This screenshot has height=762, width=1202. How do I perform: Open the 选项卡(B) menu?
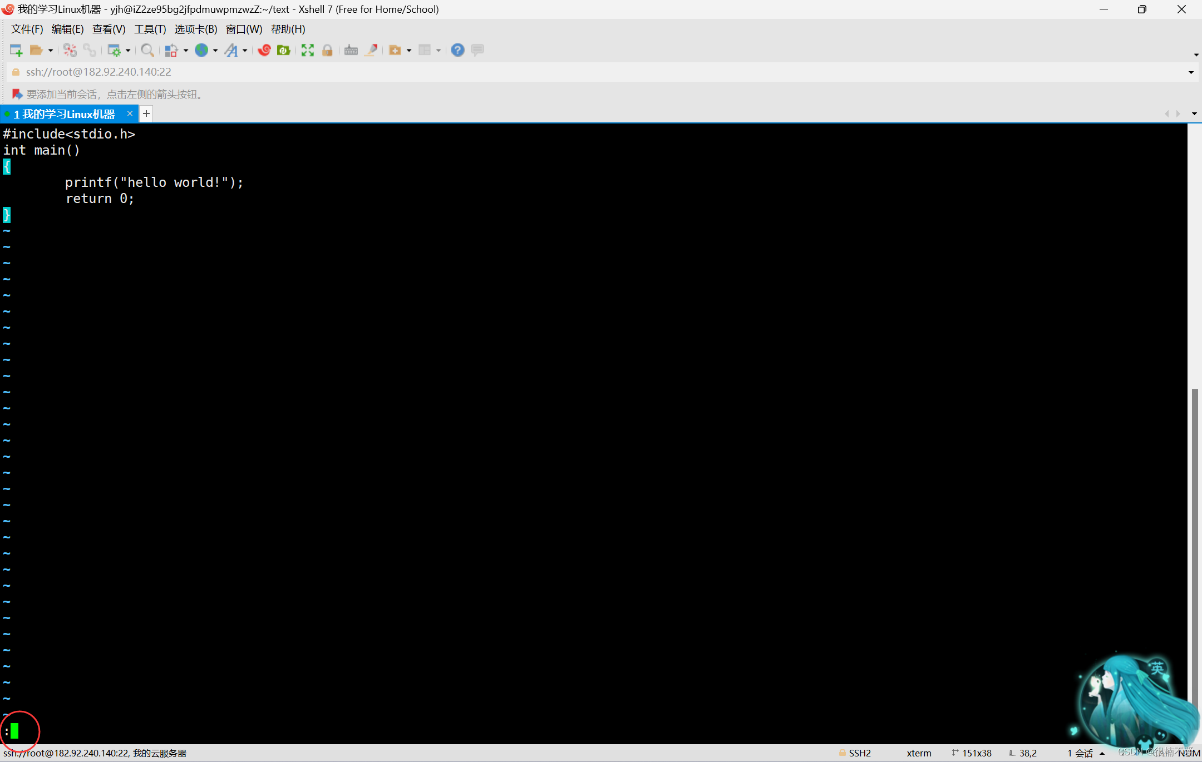coord(196,29)
